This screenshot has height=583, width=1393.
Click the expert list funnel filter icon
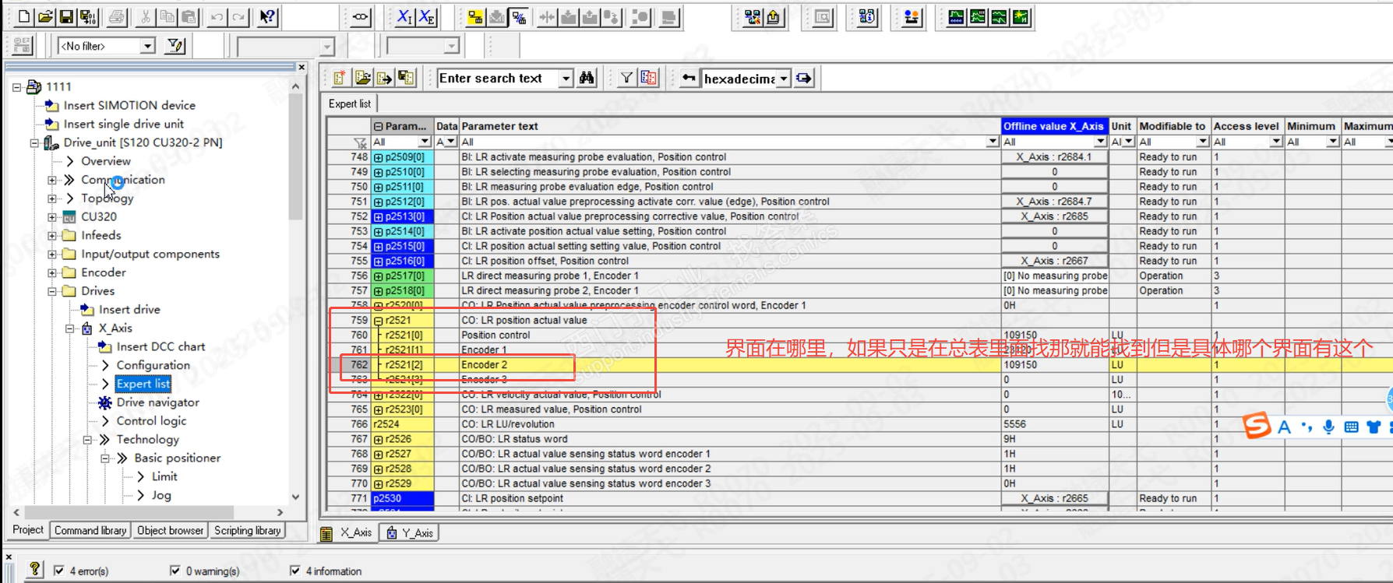click(626, 78)
